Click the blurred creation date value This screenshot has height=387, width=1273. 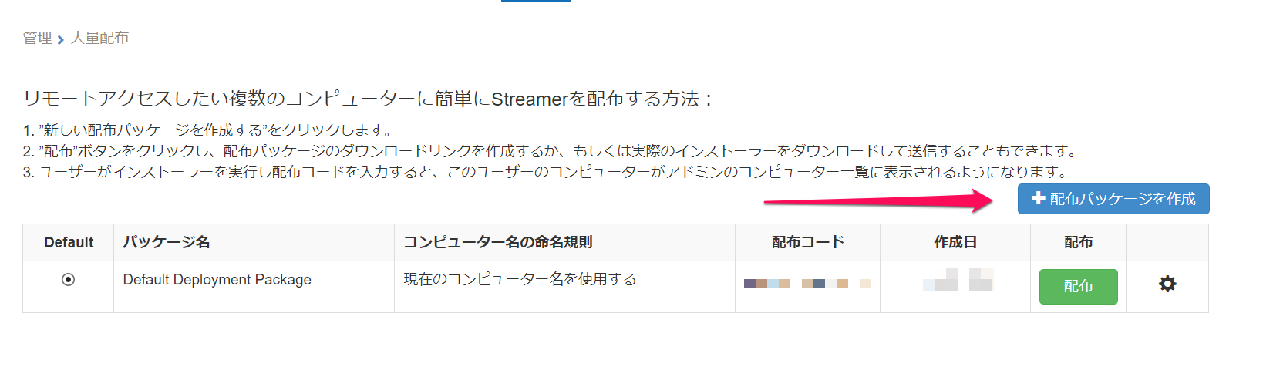958,279
